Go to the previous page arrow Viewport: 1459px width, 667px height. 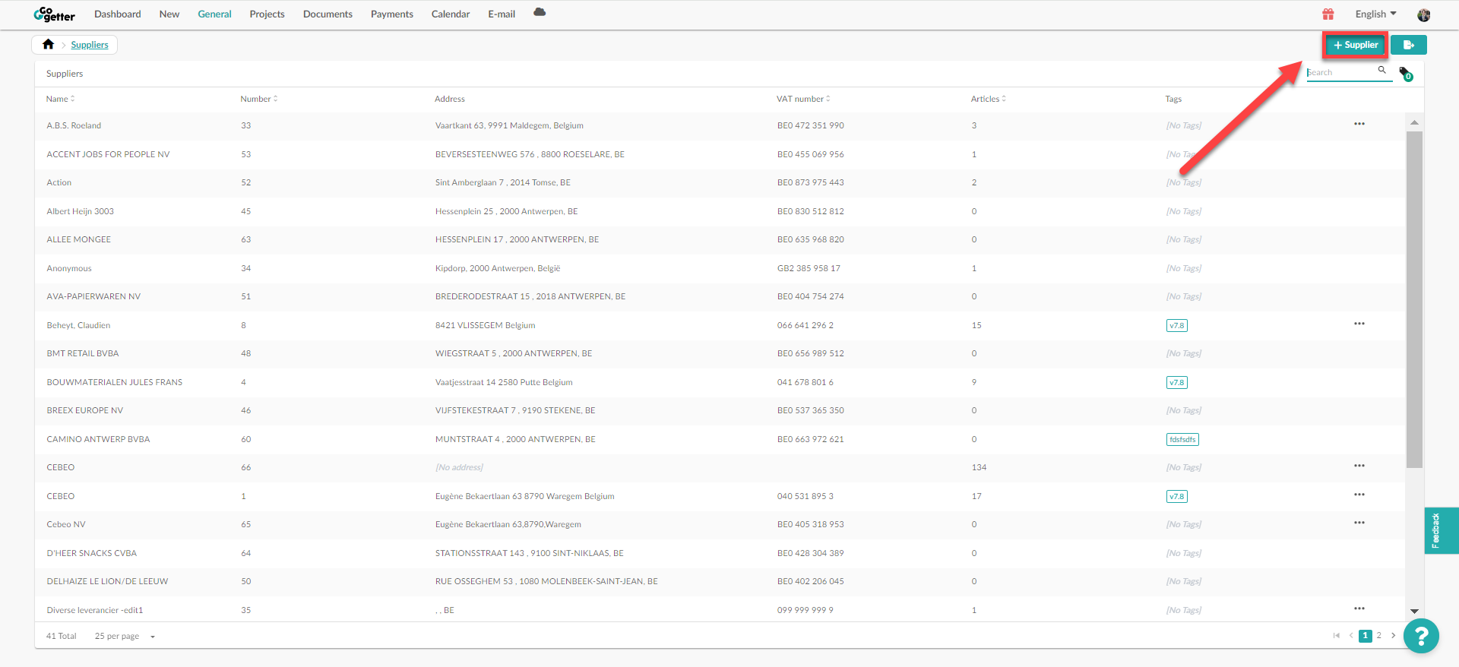[1351, 636]
